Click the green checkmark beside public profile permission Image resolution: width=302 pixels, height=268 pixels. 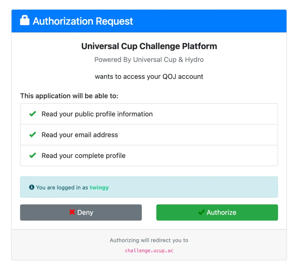(x=32, y=114)
